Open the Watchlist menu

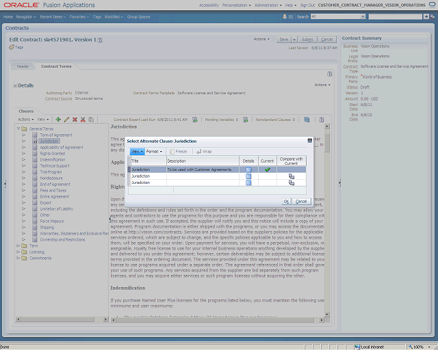pos(114,16)
